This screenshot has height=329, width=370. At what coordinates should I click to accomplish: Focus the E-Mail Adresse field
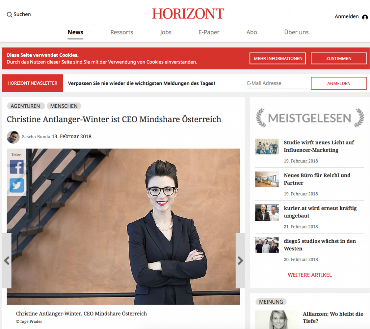pyautogui.click(x=277, y=84)
